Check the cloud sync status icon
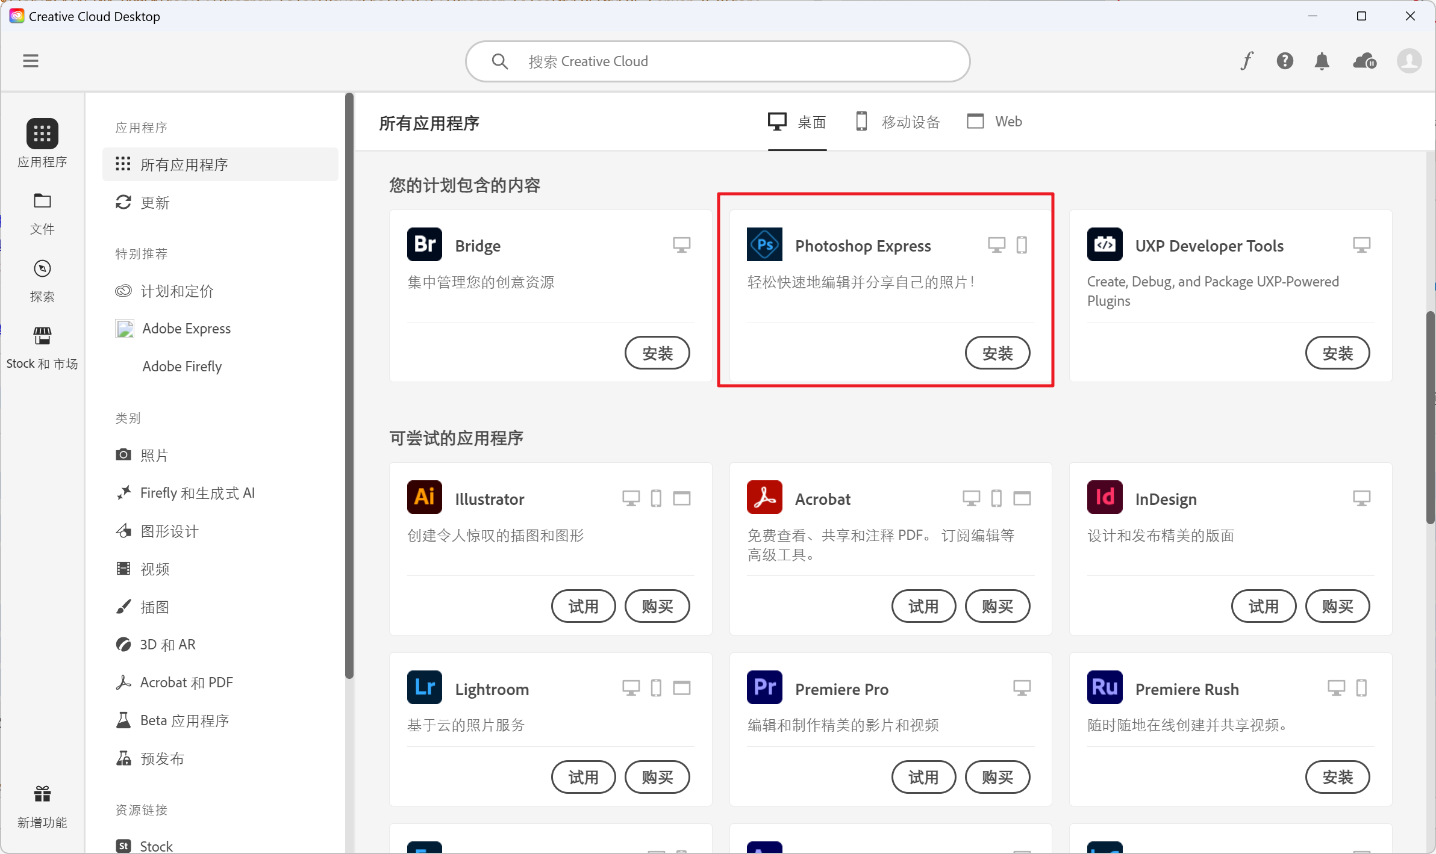 point(1364,61)
